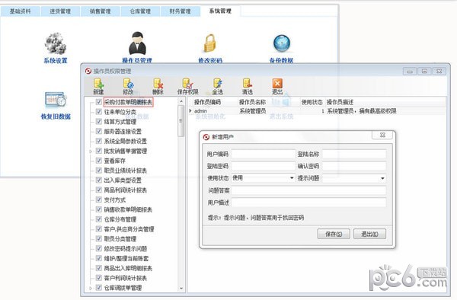Screen dimensions: 457x300
Task: Uncheck the 服务器连接设置 checkbox
Action: tap(99, 131)
